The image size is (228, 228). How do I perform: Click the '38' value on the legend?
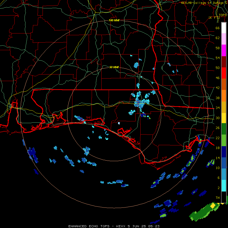click(x=218, y=98)
